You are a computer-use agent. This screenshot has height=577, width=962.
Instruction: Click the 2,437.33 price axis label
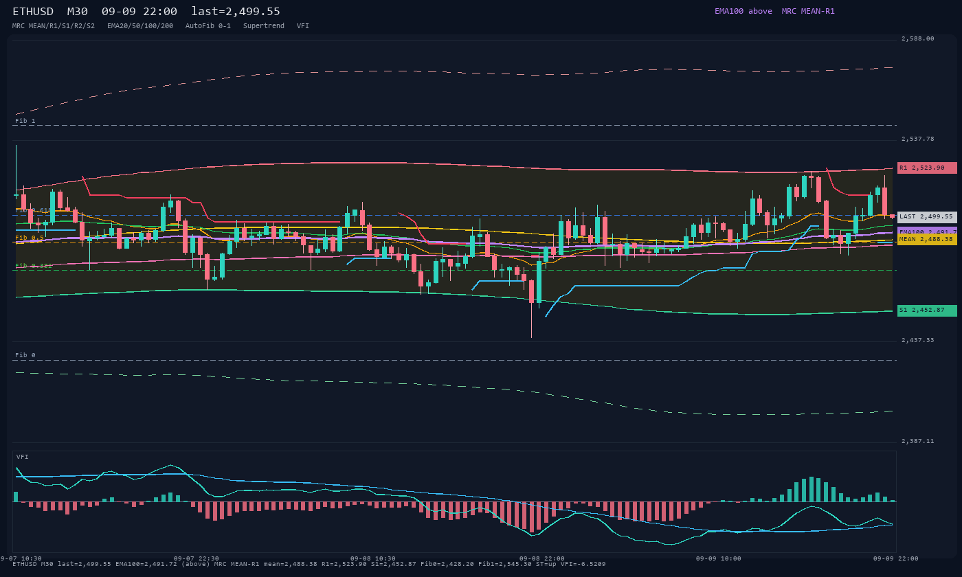[x=917, y=340]
